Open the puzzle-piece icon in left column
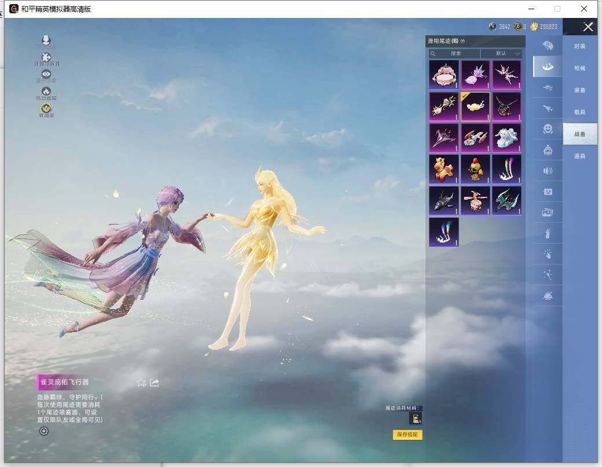 [46, 57]
